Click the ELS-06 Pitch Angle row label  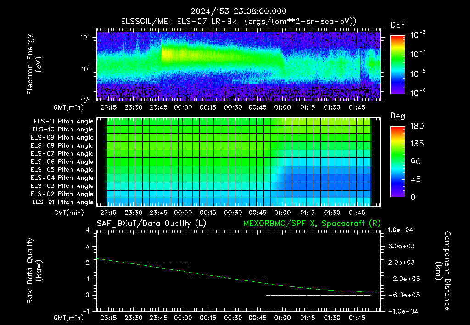62,162
